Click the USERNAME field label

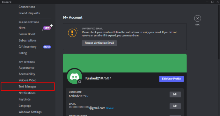click(75, 92)
